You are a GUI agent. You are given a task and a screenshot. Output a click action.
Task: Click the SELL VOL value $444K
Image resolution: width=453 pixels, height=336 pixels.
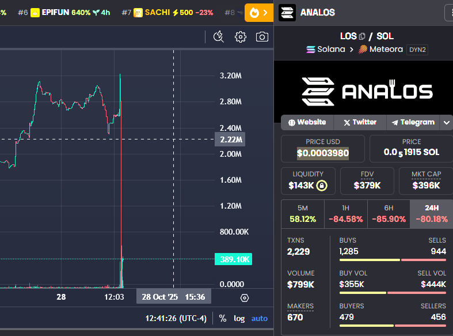pyautogui.click(x=433, y=284)
